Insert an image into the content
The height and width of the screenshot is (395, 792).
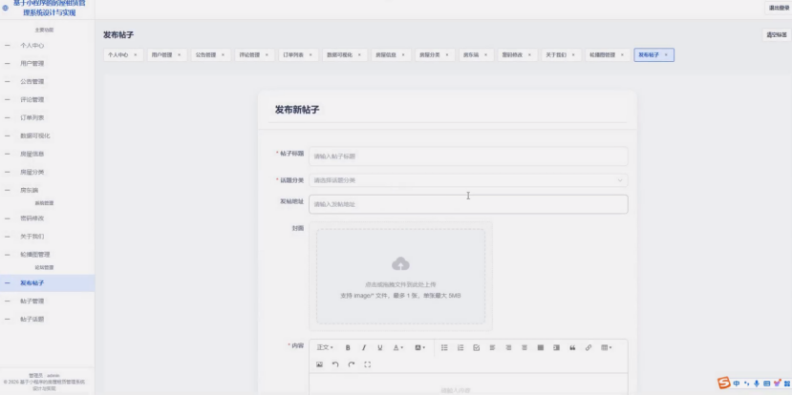pyautogui.click(x=319, y=364)
